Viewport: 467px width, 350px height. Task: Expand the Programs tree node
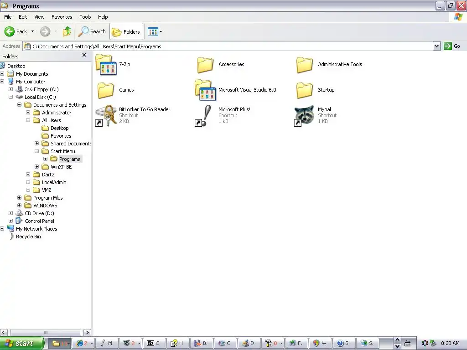pos(45,159)
